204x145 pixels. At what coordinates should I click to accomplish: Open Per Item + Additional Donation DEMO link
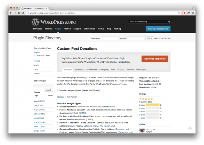(89, 120)
